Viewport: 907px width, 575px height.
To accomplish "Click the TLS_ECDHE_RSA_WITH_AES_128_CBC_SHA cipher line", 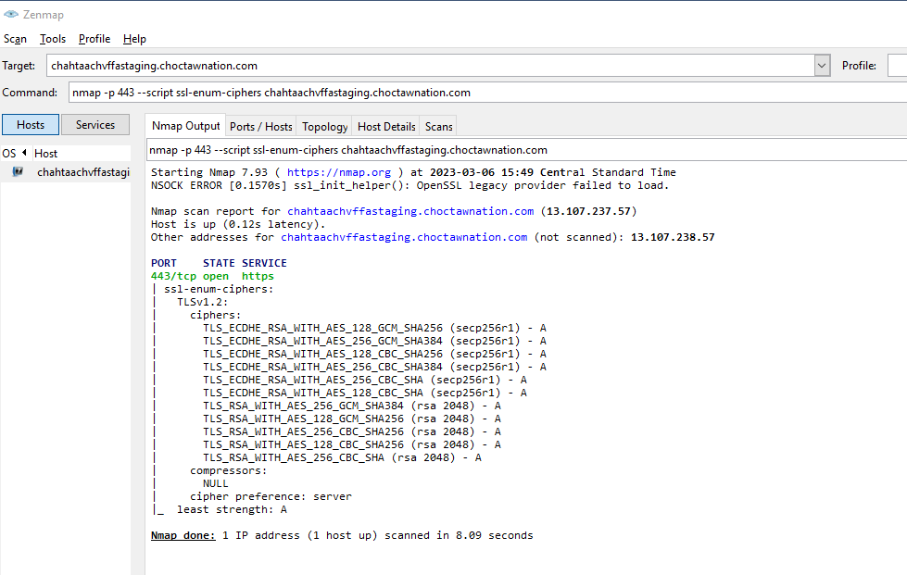I will coord(364,393).
